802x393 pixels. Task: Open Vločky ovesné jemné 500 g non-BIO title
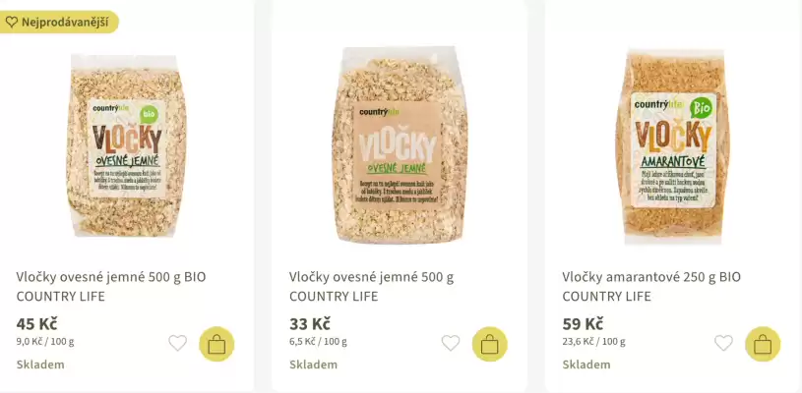371,286
